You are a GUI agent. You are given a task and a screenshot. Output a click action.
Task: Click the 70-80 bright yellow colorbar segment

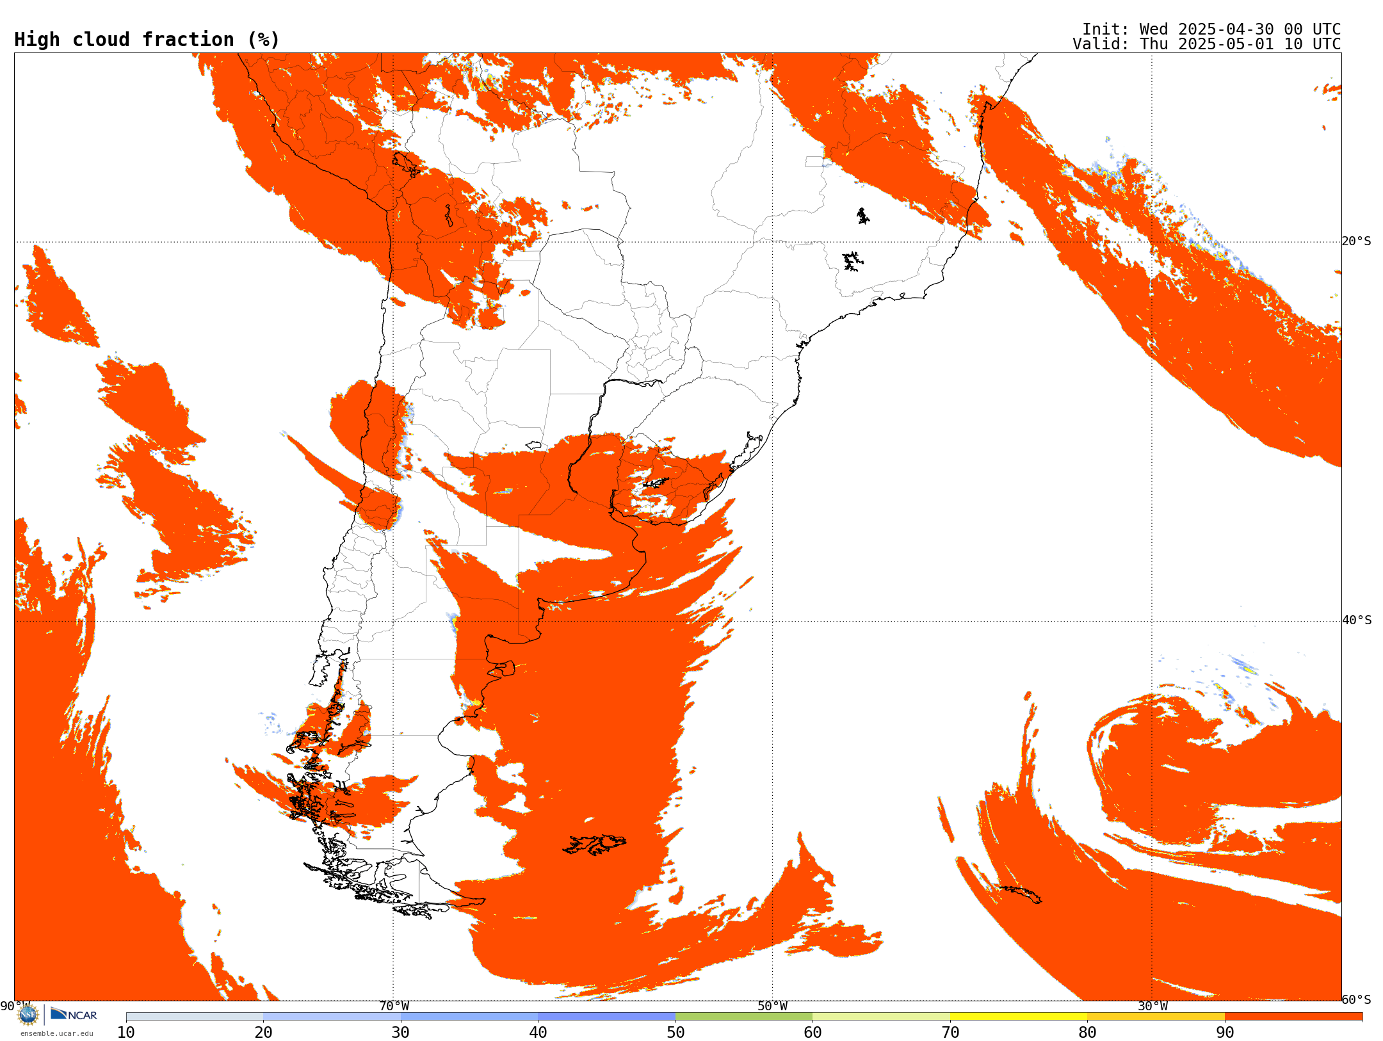point(1019,1017)
